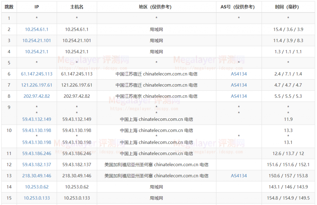Click time value 1.3 / 1.1 / 1.1
Screen dimensions: 317x205
point(288,51)
